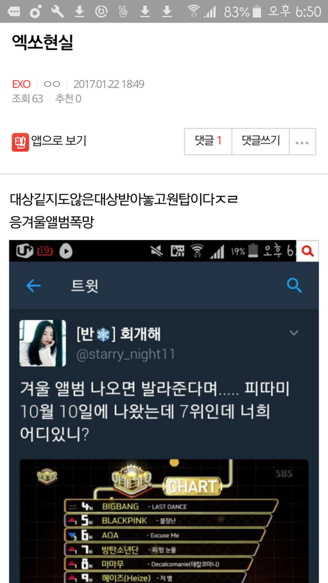The height and width of the screenshot is (583, 328).
Task: Tap the 엑쏘현실 post title
Action: point(42,42)
